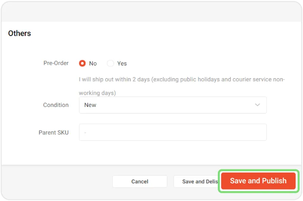
Task: Click the dash placeholder in Parent SKU
Action: tap(85, 132)
